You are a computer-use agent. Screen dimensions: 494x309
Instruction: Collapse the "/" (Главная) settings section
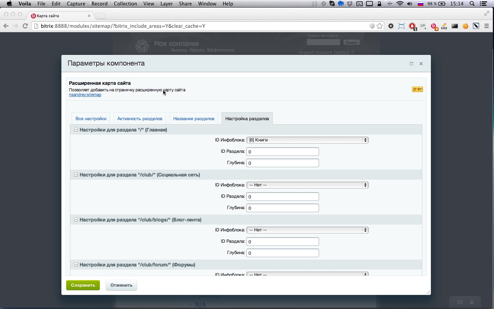click(x=76, y=130)
